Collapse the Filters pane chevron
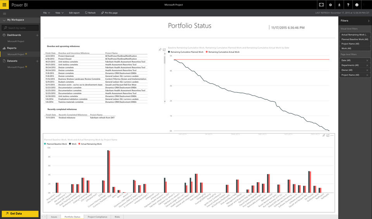Viewport: 372px width, 219px height. (369, 21)
